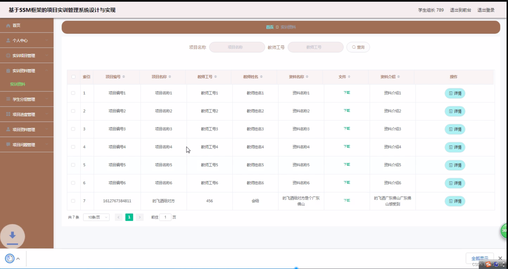
Task: Click the 实训项目管理 sidebar icon
Action: tap(8, 55)
